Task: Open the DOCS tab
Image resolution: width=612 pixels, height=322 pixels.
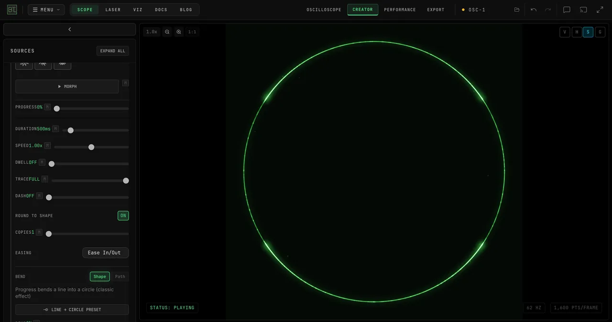Action: [x=161, y=10]
